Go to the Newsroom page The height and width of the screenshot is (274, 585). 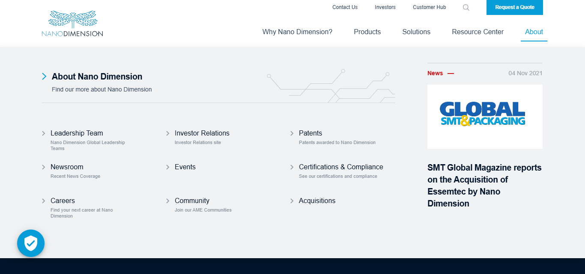click(x=67, y=167)
